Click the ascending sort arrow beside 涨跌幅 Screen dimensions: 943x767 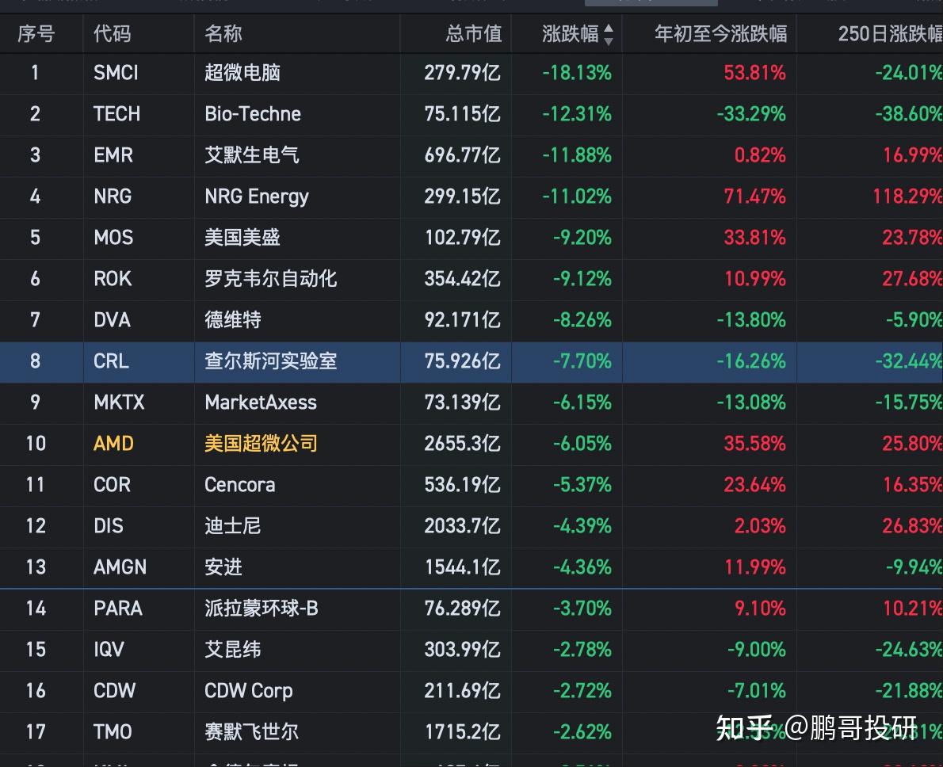[609, 29]
